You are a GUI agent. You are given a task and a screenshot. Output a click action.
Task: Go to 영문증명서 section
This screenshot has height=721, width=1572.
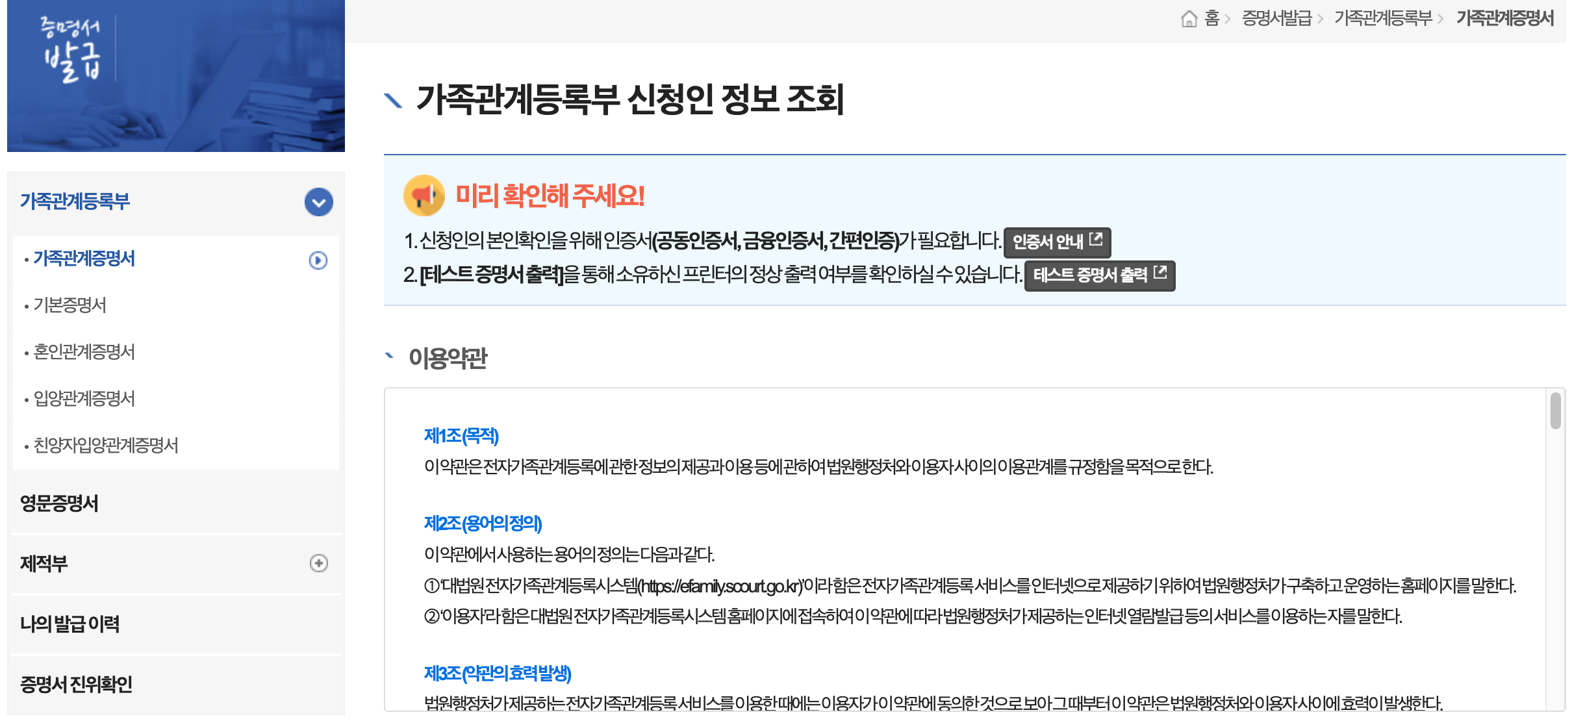(x=60, y=503)
